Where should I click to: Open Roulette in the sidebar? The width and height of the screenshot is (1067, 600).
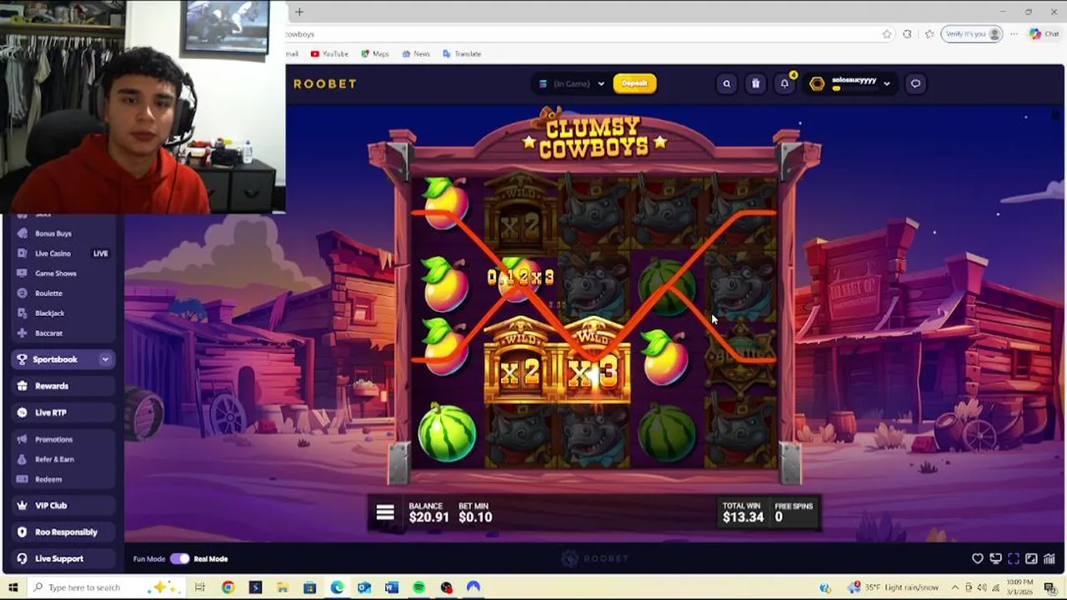pos(48,293)
